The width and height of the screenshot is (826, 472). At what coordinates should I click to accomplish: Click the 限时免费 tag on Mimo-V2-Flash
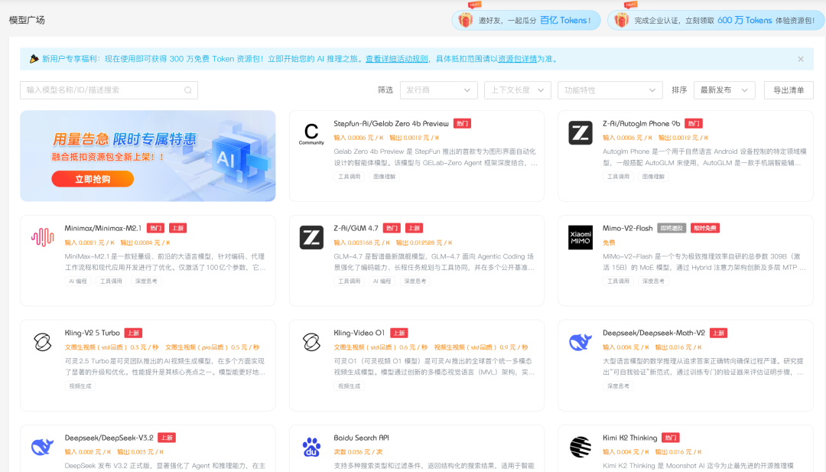(705, 229)
